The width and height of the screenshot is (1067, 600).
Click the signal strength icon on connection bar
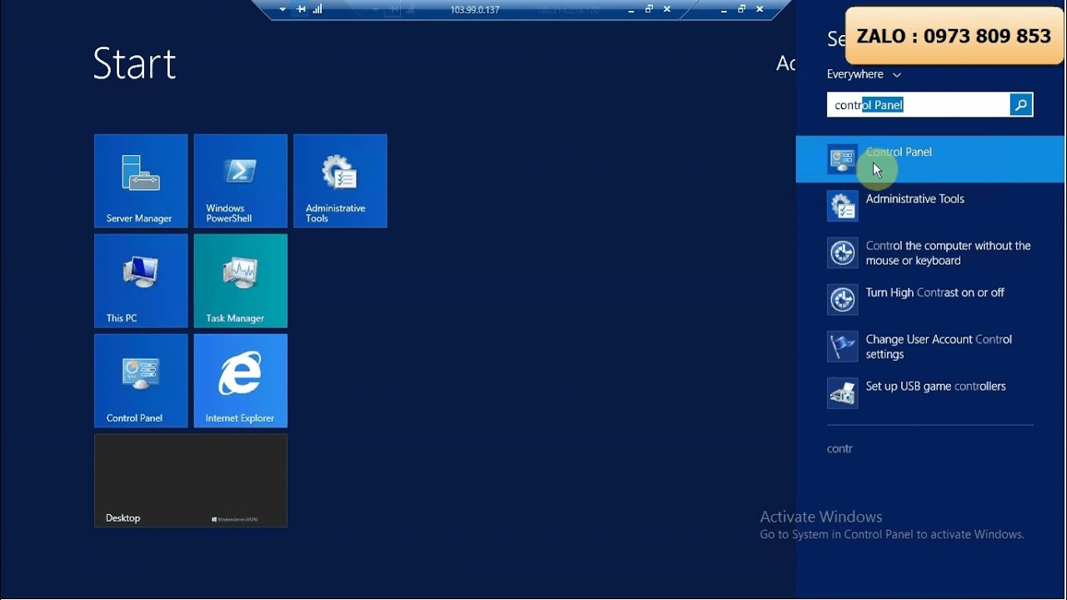318,9
